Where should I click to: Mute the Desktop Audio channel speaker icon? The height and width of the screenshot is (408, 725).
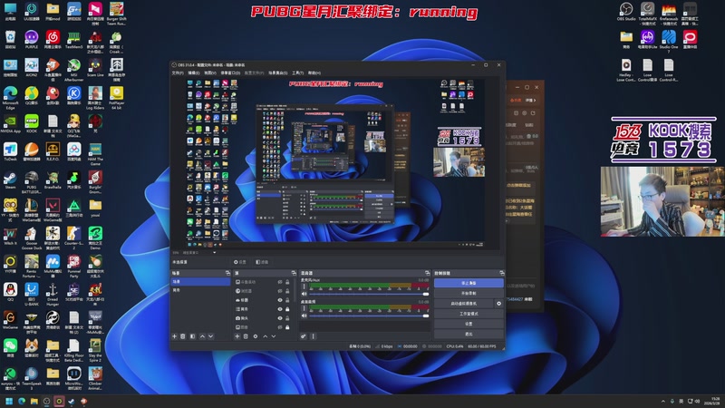[x=304, y=316]
